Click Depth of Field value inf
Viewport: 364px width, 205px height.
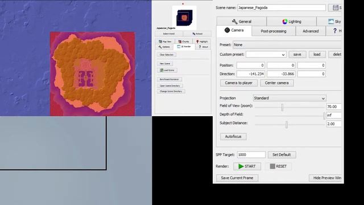click(334, 115)
